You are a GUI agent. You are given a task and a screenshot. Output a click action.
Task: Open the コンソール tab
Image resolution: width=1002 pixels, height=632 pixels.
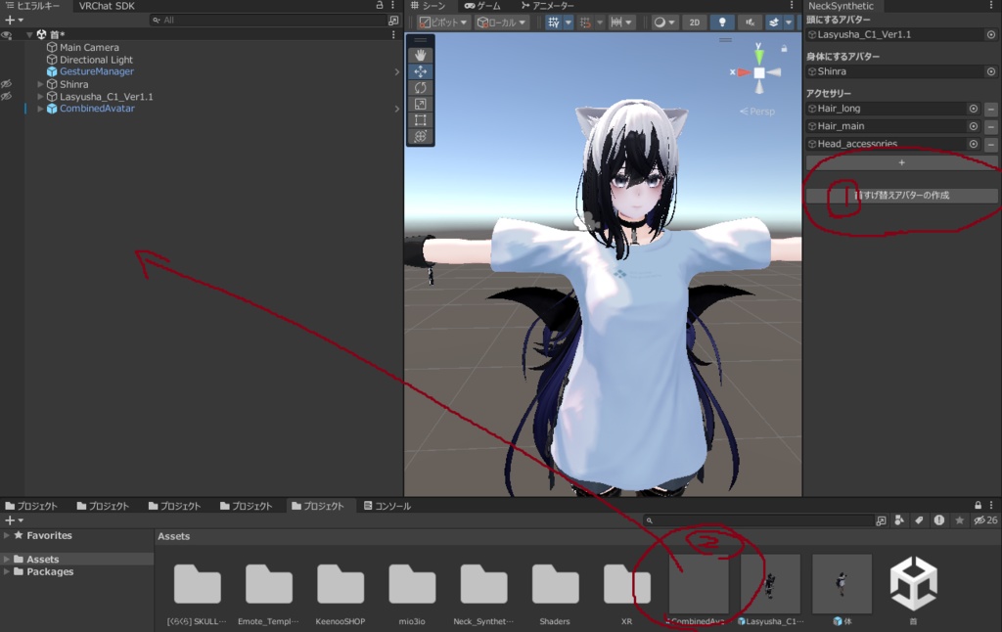387,506
